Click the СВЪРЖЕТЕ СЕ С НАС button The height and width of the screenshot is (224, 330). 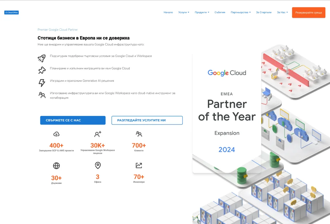click(x=73, y=120)
